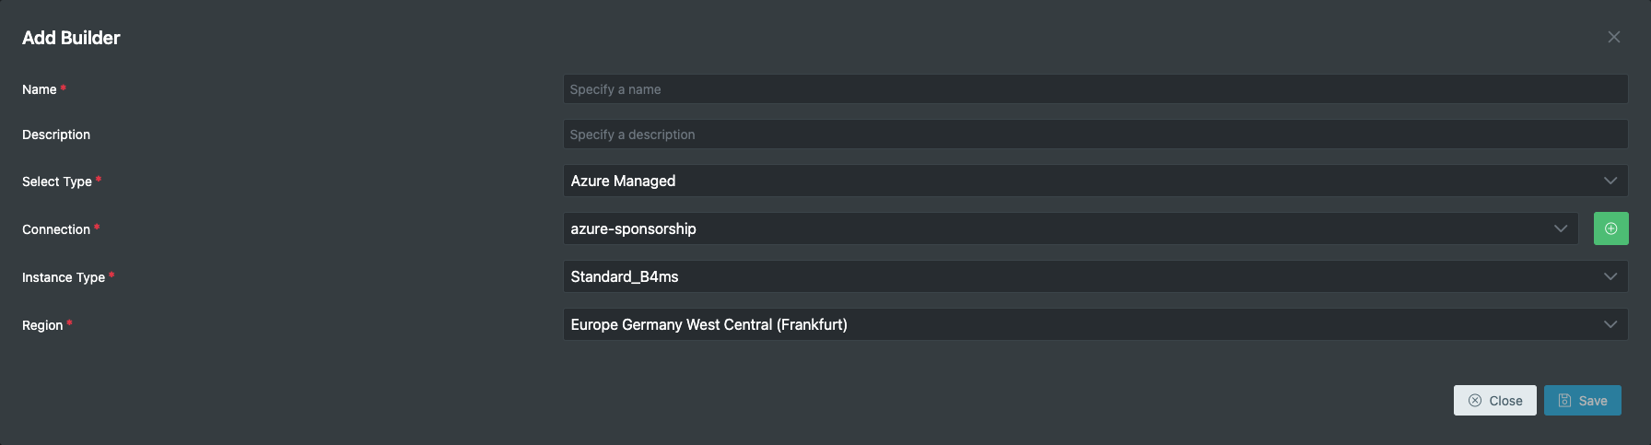Click the Save button text
Viewport: 1651px width, 445px height.
click(x=1593, y=401)
